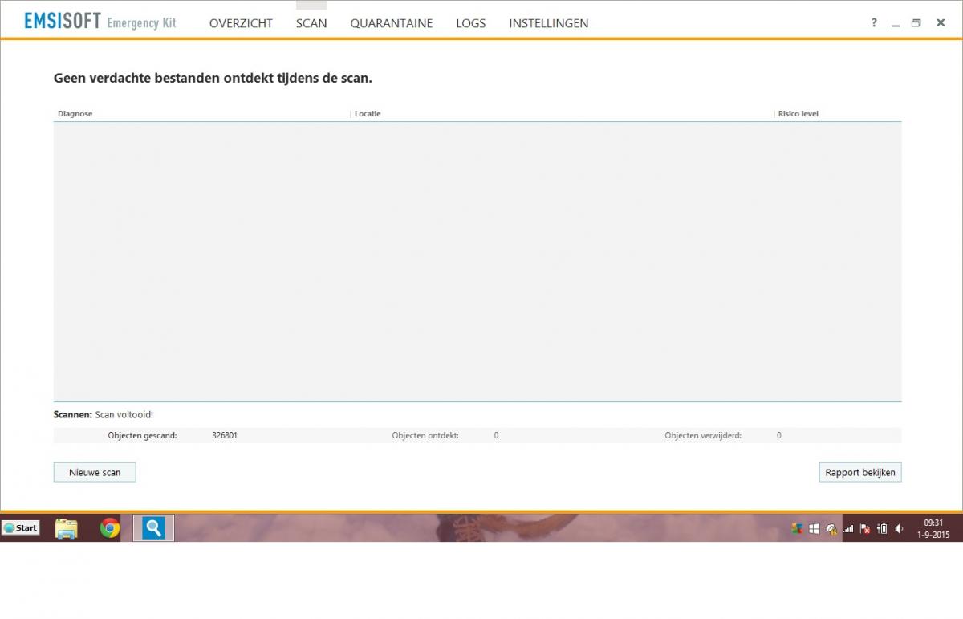
Task: Click the 'Objecten gescand:' label
Action: tap(142, 435)
